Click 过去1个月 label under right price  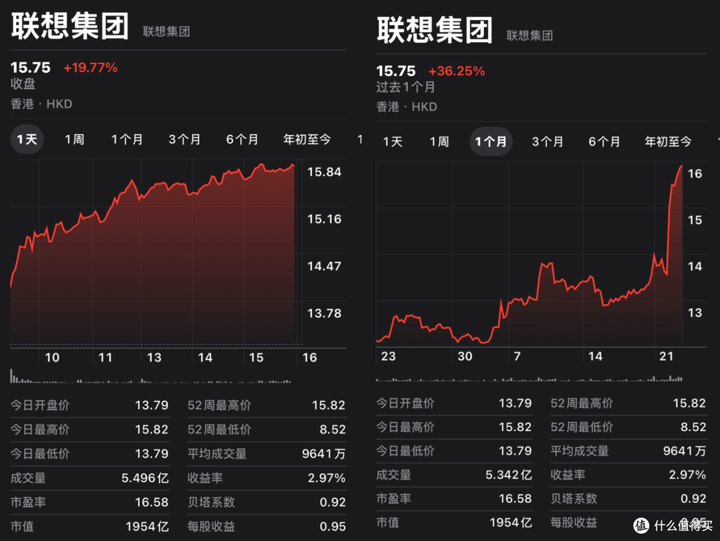(405, 87)
